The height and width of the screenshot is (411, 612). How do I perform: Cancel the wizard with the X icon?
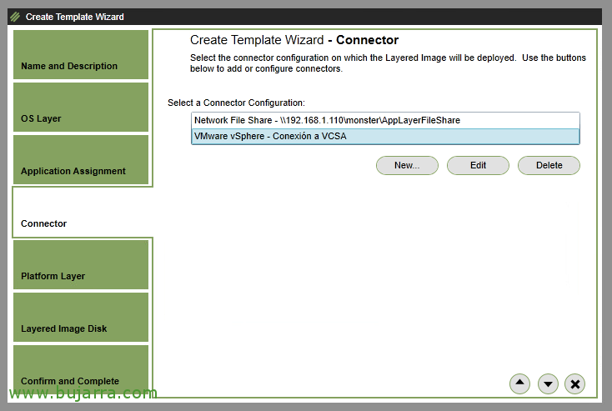[x=574, y=383]
